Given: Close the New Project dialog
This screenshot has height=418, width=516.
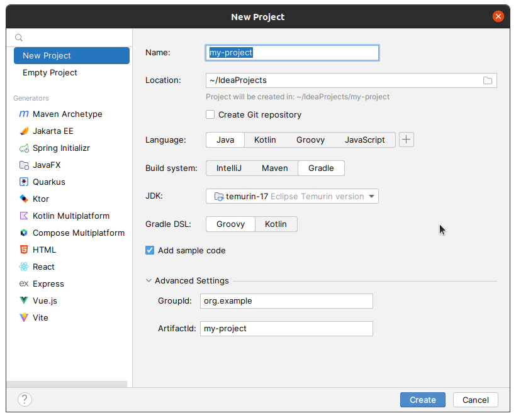Looking at the screenshot, I should click(x=498, y=16).
